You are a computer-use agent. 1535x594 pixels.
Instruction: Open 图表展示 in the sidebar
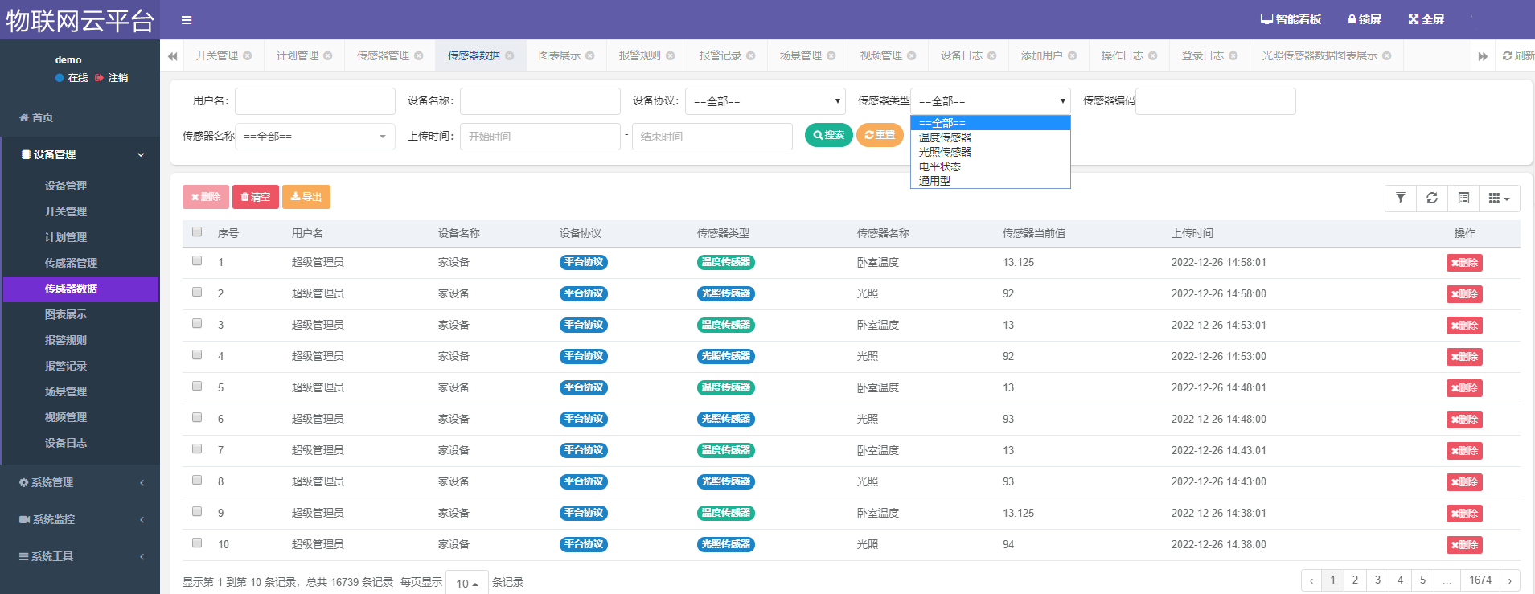pos(66,314)
